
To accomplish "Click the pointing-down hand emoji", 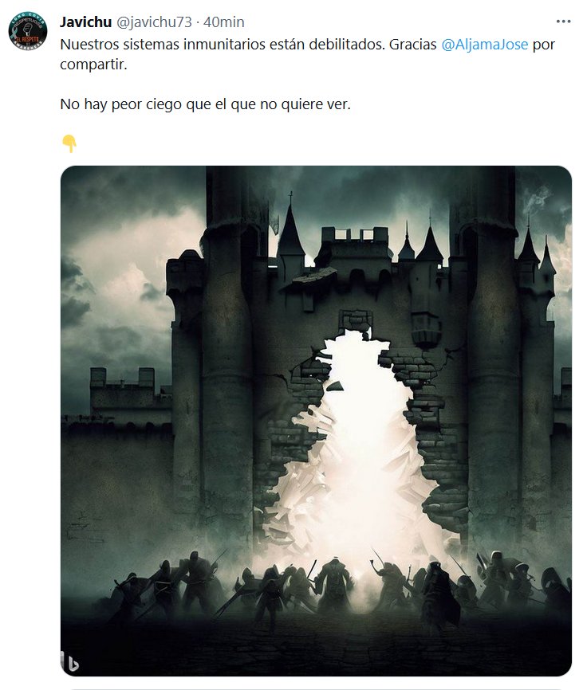I will click(69, 143).
